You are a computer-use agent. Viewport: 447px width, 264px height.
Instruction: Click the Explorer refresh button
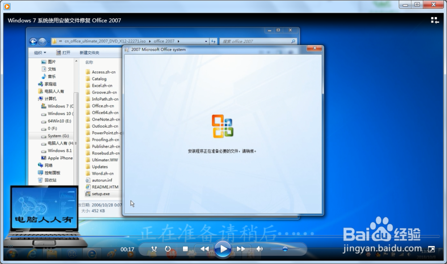(213, 41)
